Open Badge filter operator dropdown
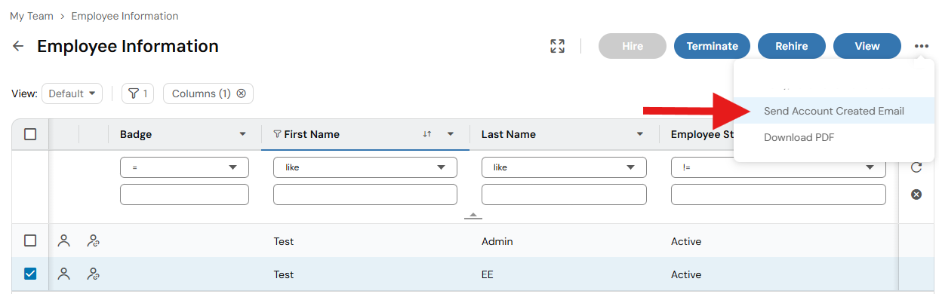Screen dimensions: 939x294 click(184, 167)
